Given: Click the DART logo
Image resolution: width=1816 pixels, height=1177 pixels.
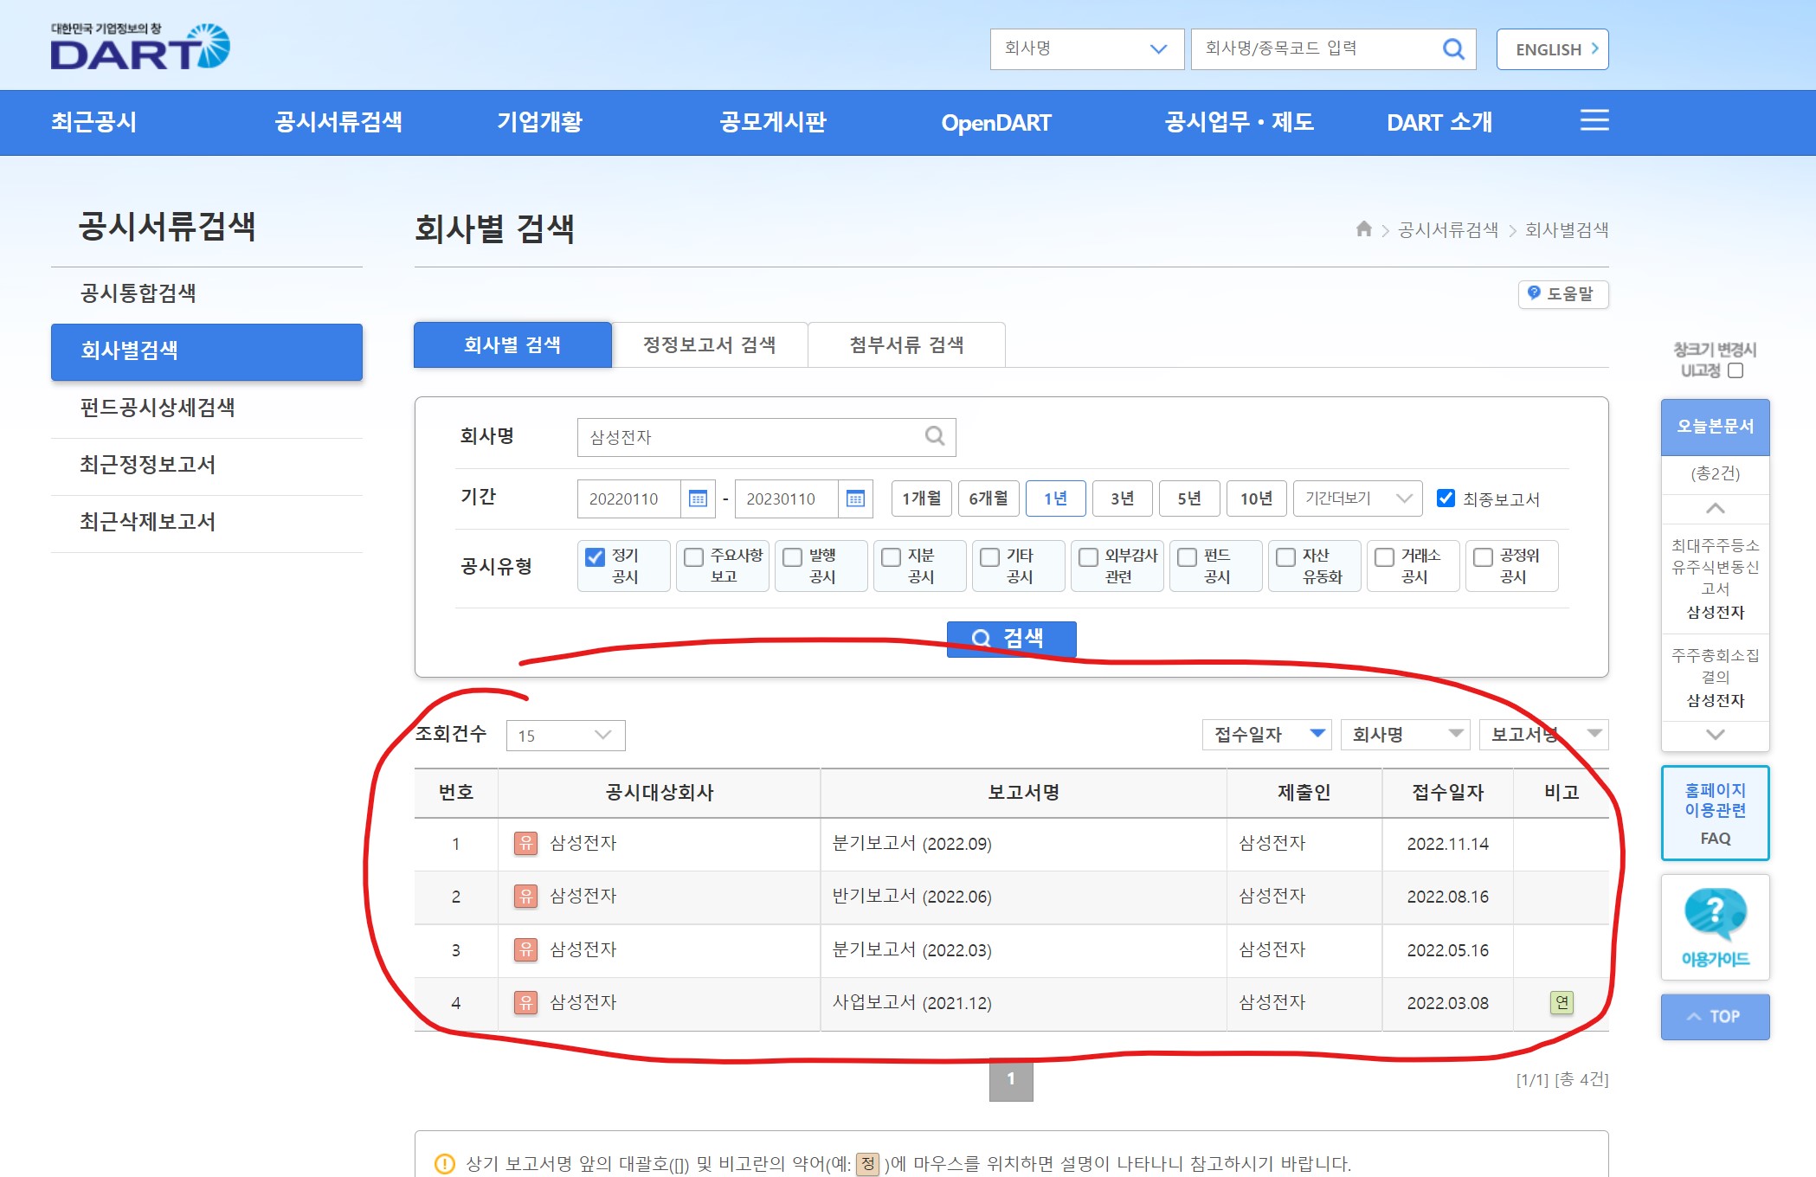Looking at the screenshot, I should pyautogui.click(x=140, y=48).
